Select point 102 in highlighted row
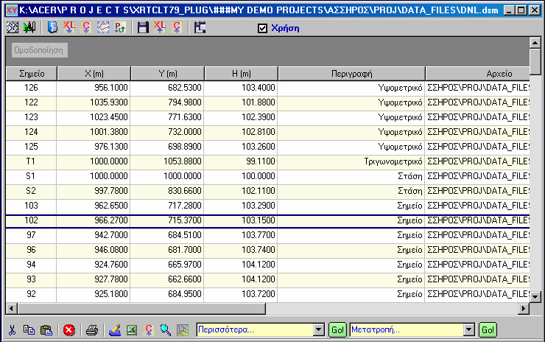The width and height of the screenshot is (545, 342). click(31, 220)
